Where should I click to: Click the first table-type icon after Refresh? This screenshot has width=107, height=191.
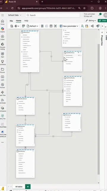[42, 26]
